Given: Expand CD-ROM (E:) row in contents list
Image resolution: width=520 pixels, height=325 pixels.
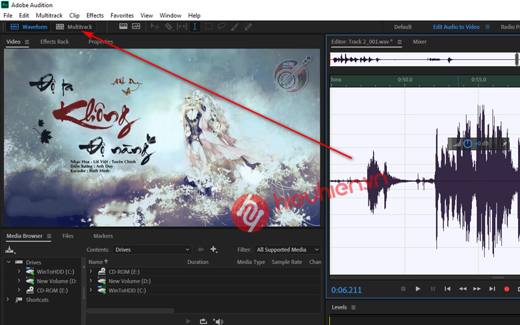Looking at the screenshot, I should 90,271.
